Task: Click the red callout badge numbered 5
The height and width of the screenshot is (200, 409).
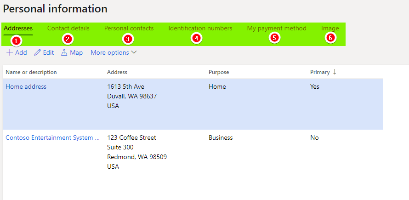Action: coord(274,38)
